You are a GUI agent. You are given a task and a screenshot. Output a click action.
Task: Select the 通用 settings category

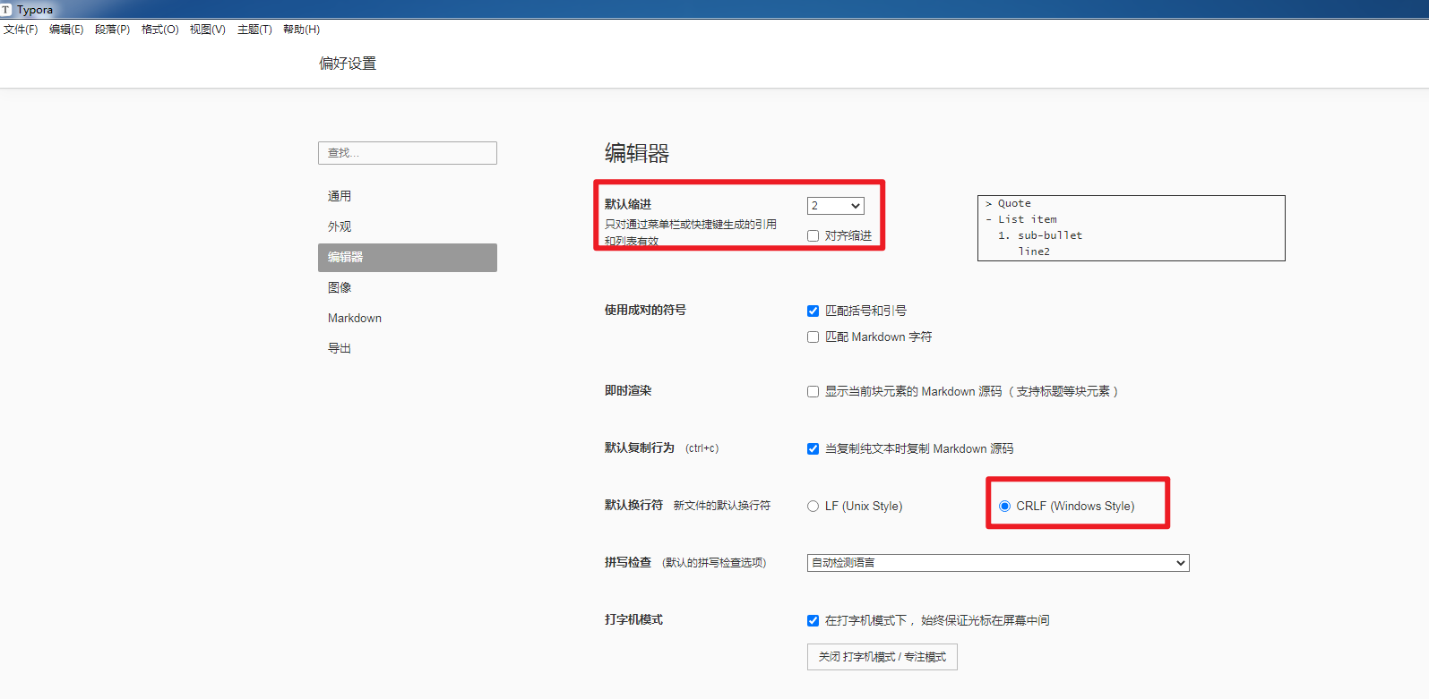(x=408, y=196)
